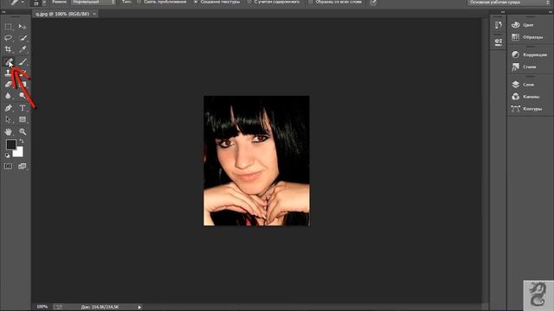Open the status bar info arrow menu

click(139, 308)
